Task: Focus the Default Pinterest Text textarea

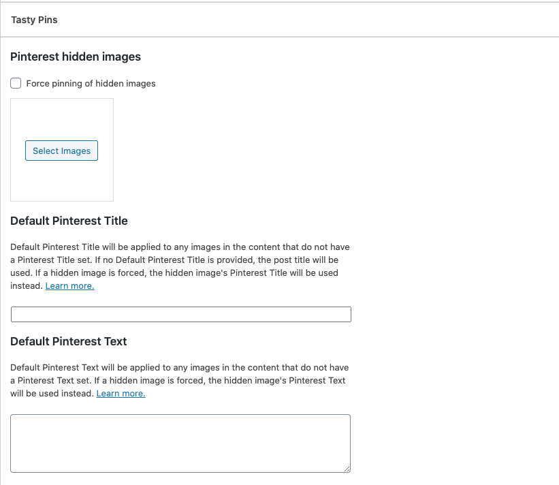Action: tap(180, 443)
